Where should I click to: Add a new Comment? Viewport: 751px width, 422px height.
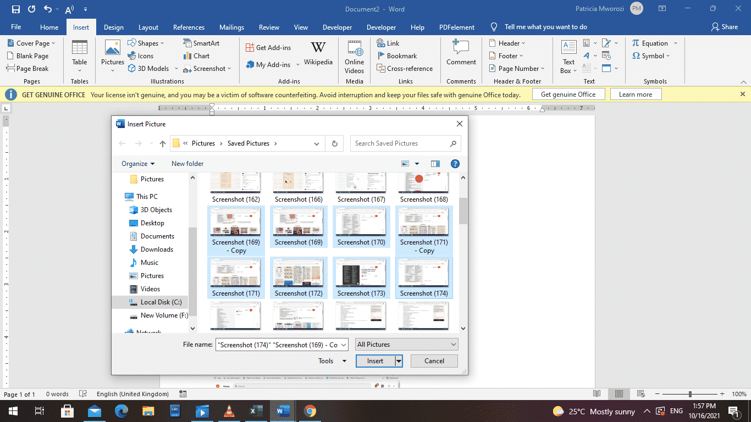pos(461,53)
